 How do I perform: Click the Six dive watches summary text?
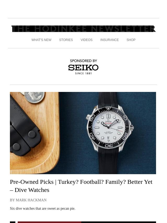43,208
